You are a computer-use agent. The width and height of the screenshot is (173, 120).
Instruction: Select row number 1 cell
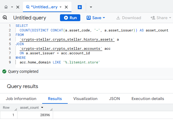tap(9, 115)
